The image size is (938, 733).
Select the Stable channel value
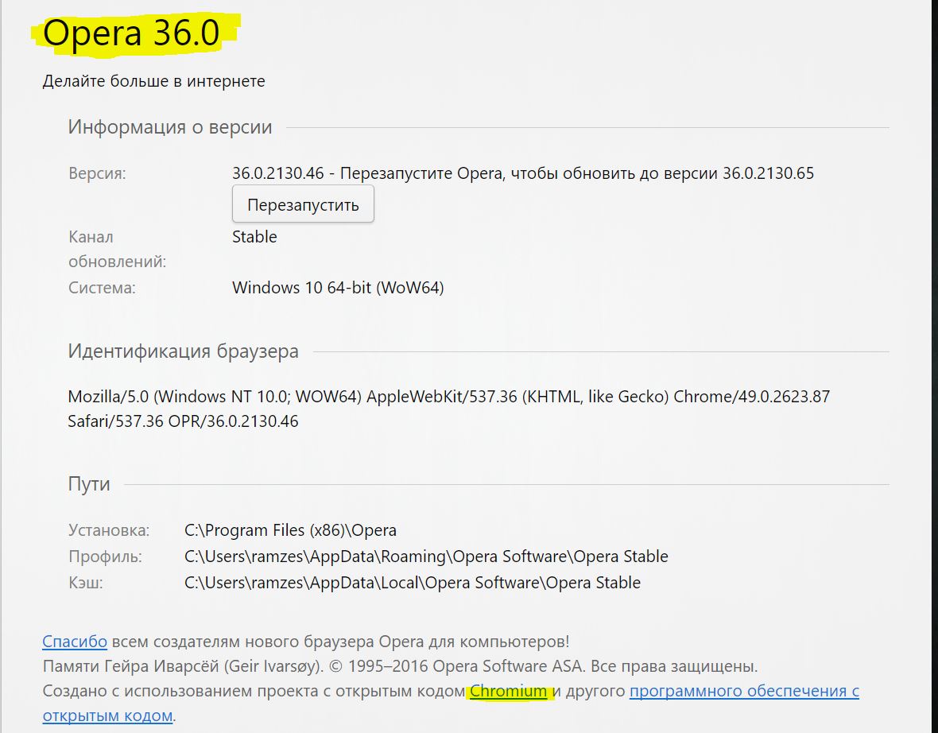[254, 237]
